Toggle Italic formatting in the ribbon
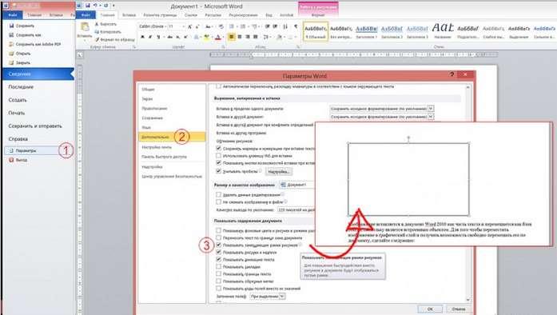Screen dimensions: 557x315 [x=150, y=37]
